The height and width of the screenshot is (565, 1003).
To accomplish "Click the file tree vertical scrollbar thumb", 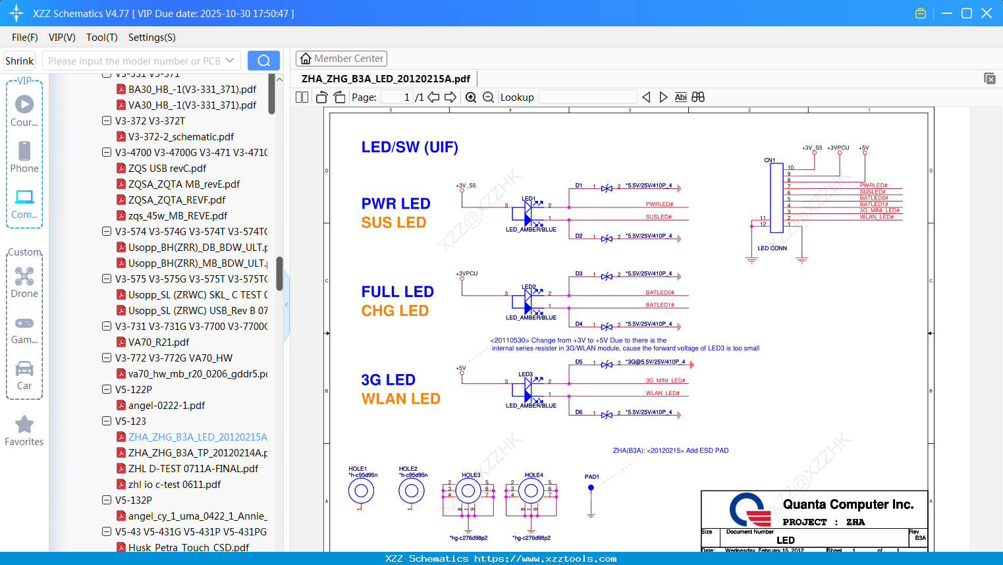I will pos(279,273).
